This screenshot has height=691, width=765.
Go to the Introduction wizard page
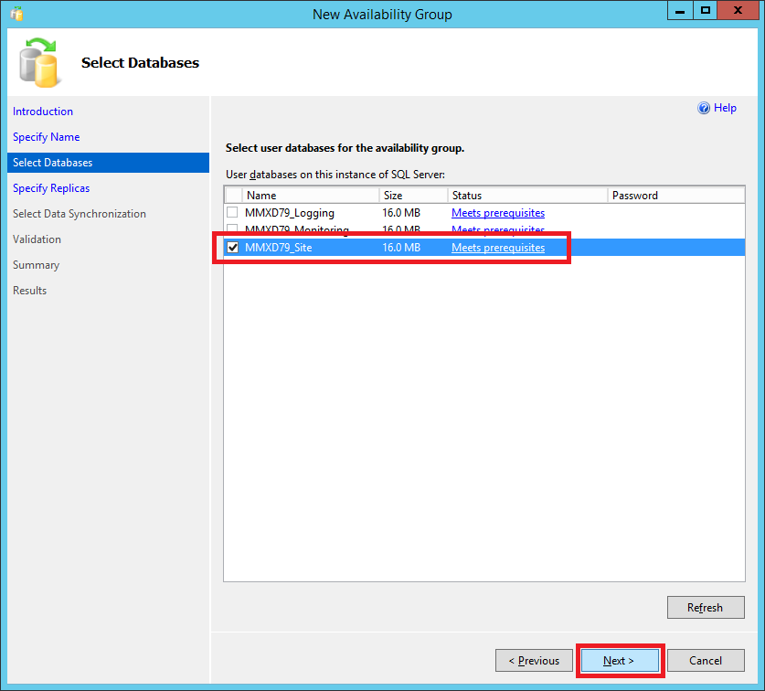pos(43,112)
